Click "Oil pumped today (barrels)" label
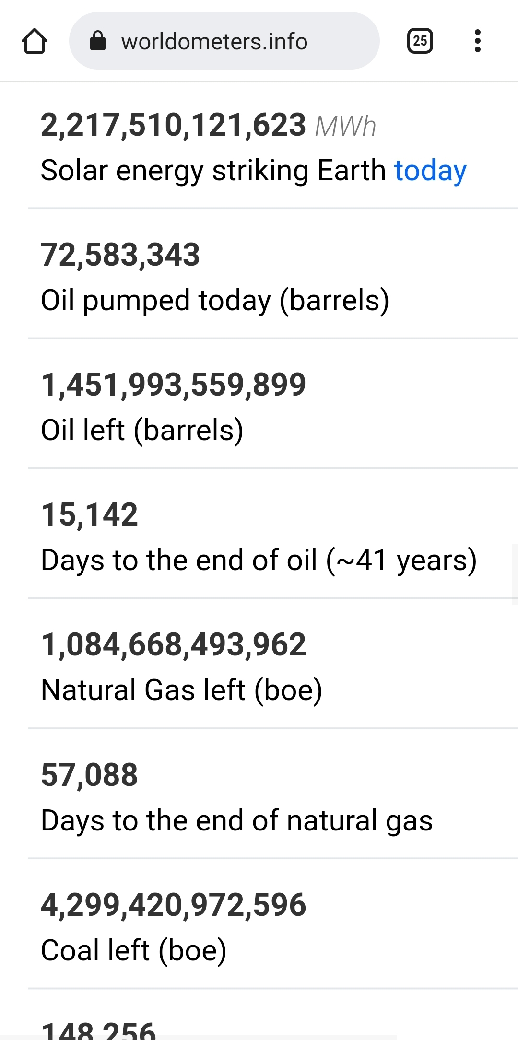This screenshot has width=518, height=1040. click(x=215, y=301)
